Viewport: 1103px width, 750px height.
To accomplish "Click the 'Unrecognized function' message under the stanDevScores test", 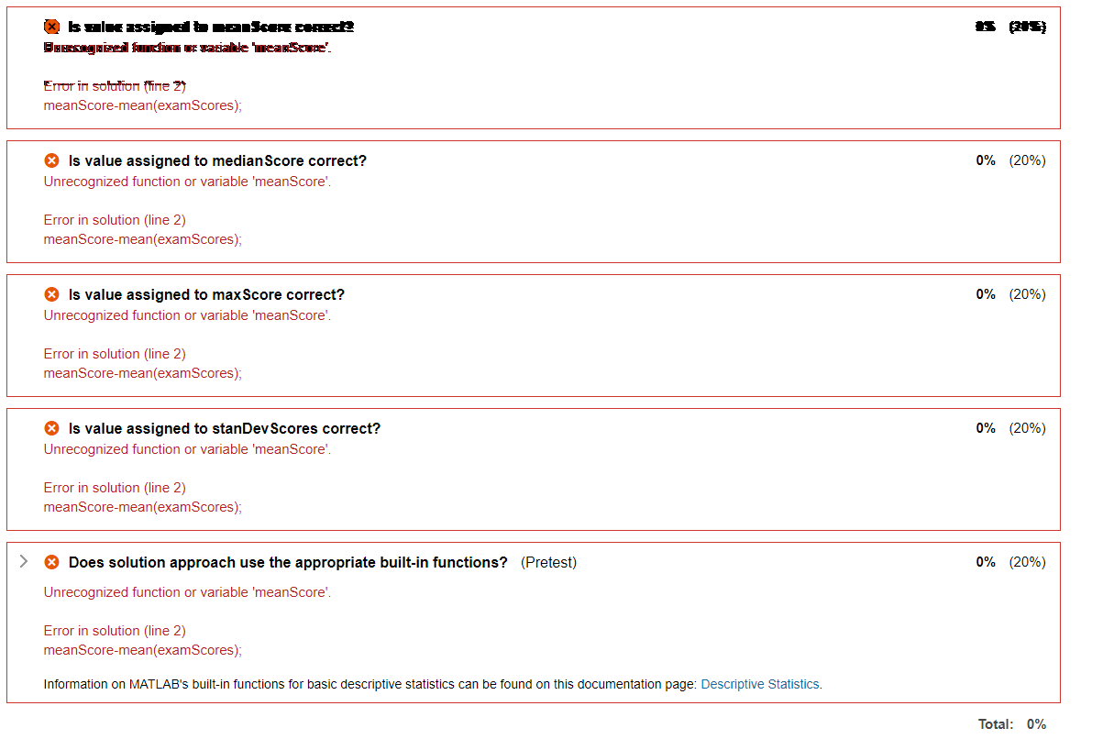I will click(x=187, y=449).
